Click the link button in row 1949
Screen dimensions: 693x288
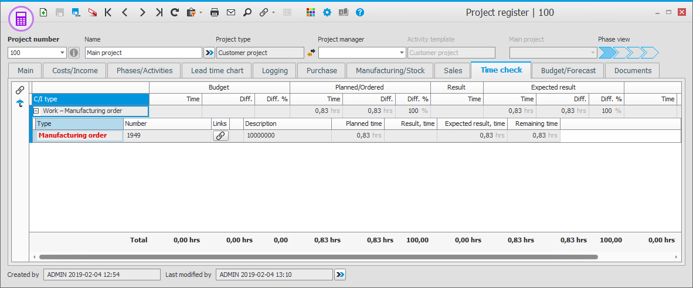220,136
